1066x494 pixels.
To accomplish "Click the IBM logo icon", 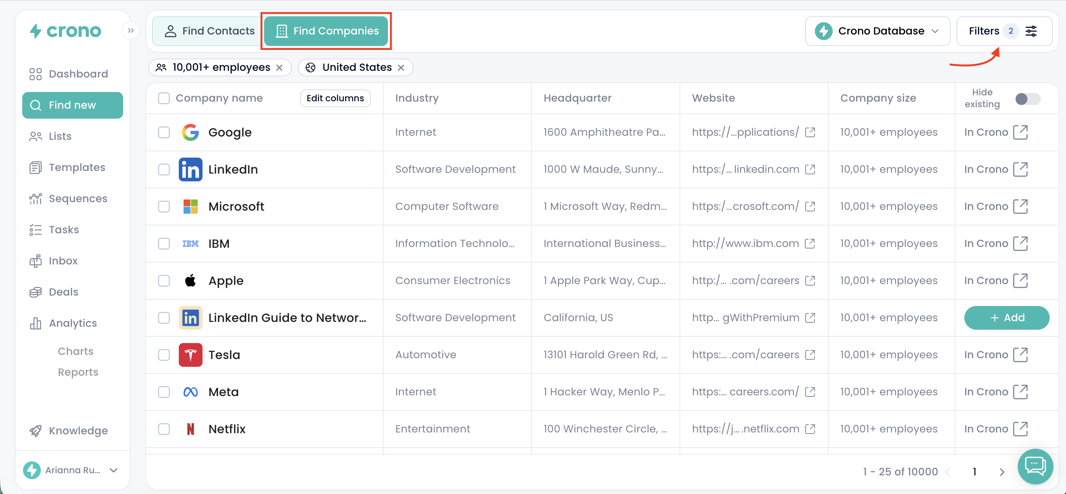I will (x=190, y=244).
